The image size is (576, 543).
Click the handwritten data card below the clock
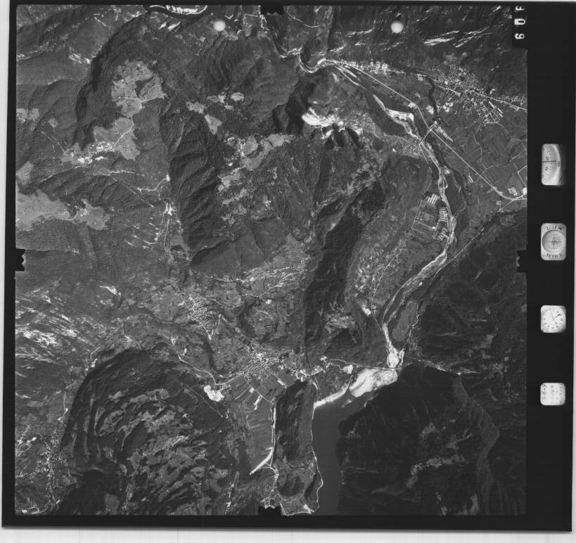[553, 394]
